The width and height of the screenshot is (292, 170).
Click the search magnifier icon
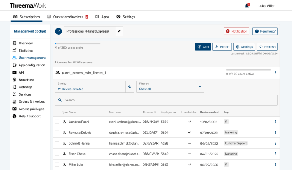tap(60, 100)
